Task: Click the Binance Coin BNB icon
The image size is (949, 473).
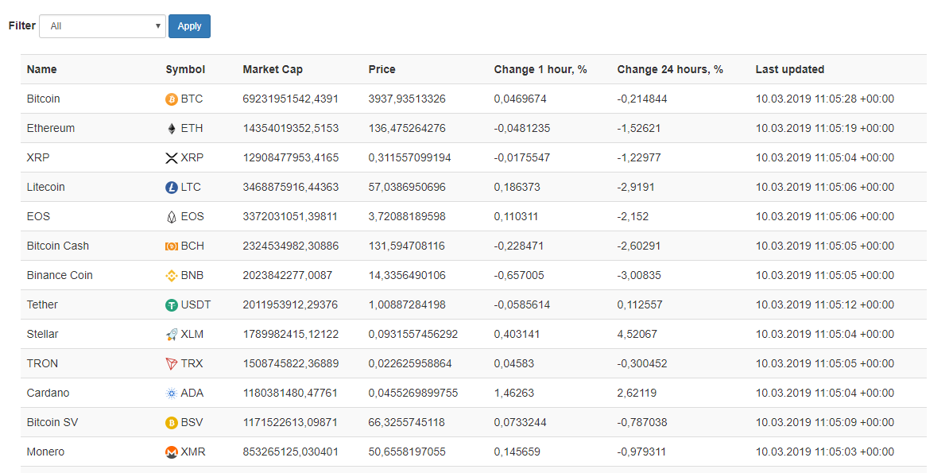Action: 172,276
